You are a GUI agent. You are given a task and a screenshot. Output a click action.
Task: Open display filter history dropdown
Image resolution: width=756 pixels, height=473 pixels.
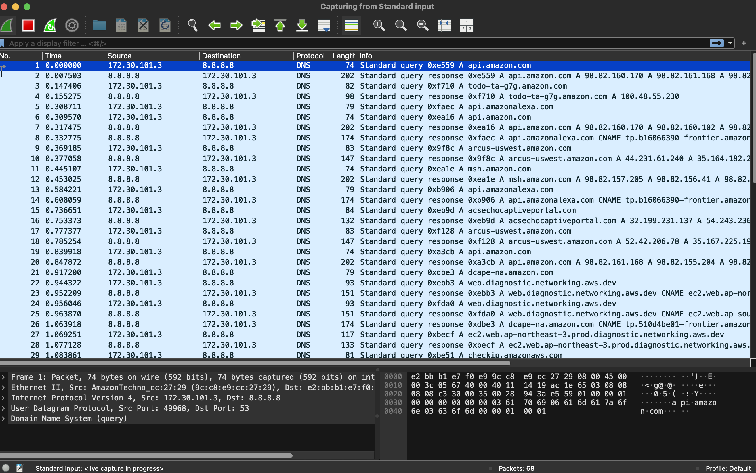(x=730, y=43)
